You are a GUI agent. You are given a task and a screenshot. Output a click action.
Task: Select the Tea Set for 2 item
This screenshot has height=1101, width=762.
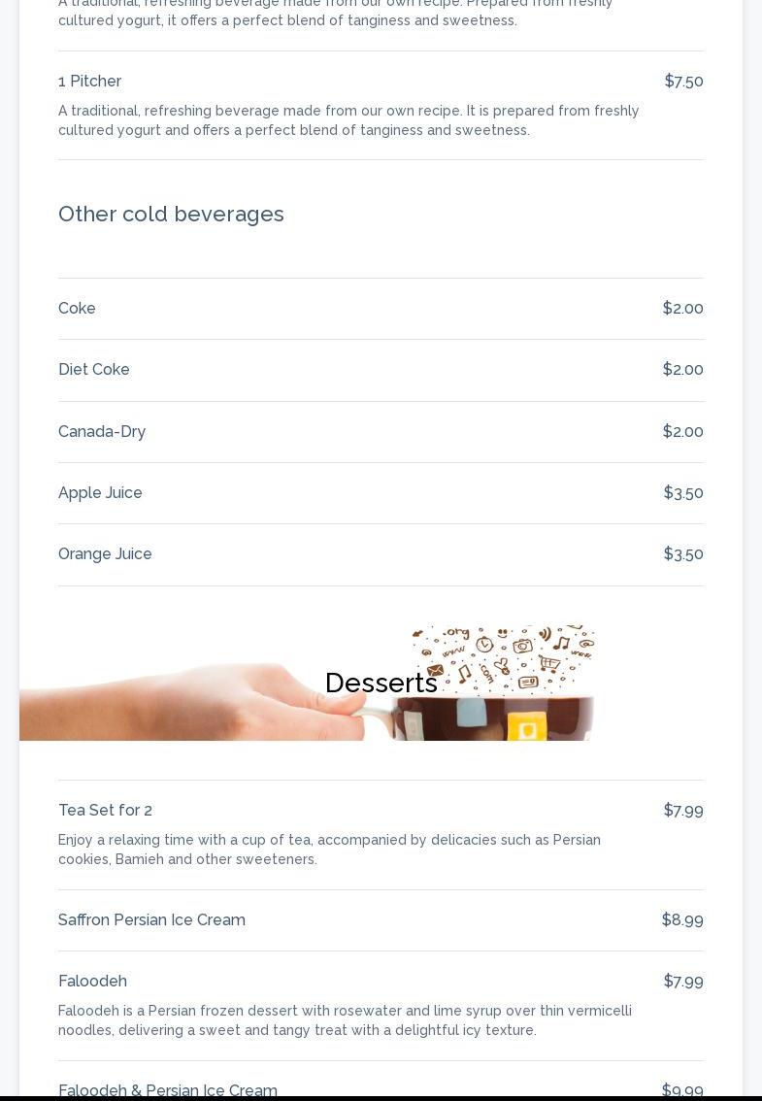coord(105,811)
